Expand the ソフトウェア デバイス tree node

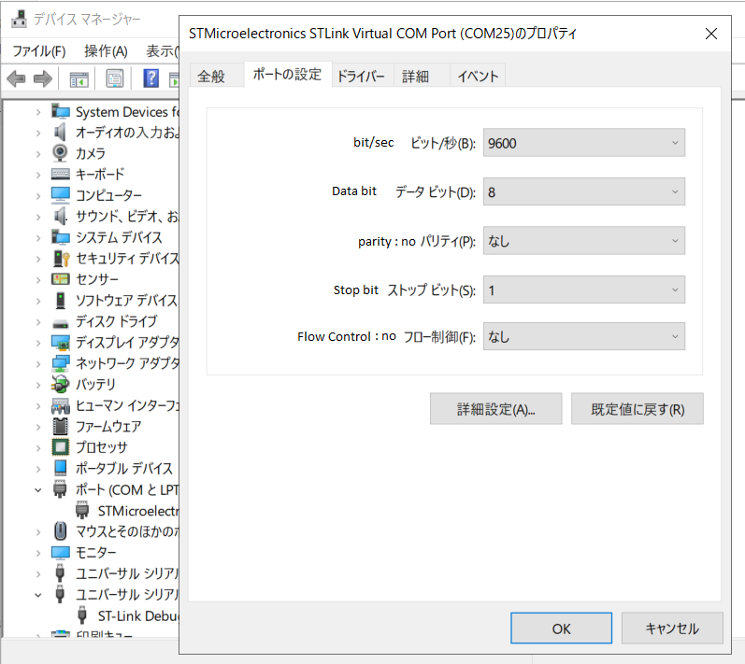[x=38, y=301]
